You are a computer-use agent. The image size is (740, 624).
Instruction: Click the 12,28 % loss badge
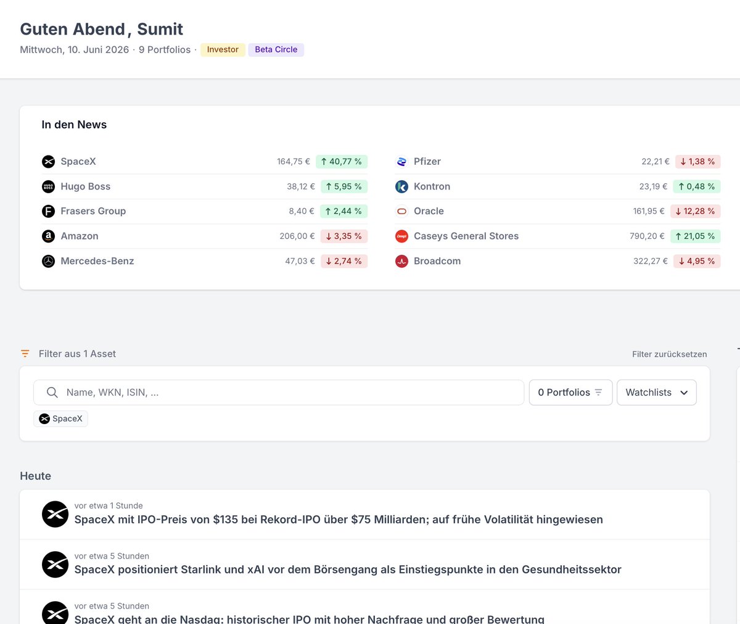pos(696,211)
